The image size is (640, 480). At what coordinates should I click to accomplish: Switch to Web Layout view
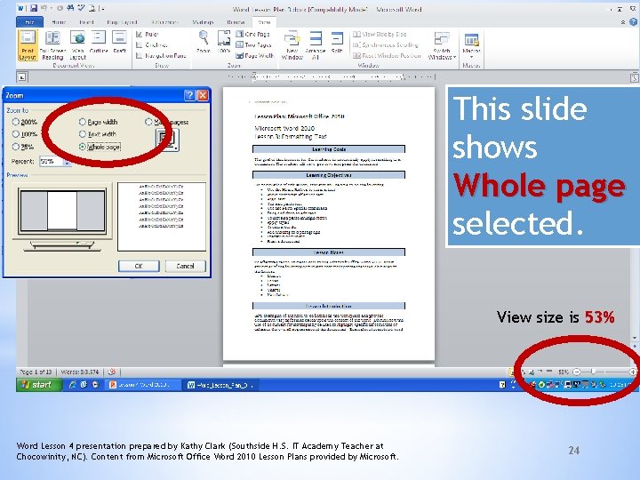click(x=77, y=45)
